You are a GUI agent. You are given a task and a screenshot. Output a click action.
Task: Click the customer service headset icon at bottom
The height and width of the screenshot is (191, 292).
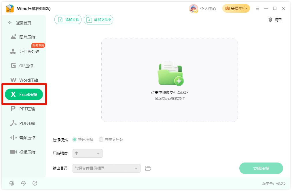pos(23,183)
